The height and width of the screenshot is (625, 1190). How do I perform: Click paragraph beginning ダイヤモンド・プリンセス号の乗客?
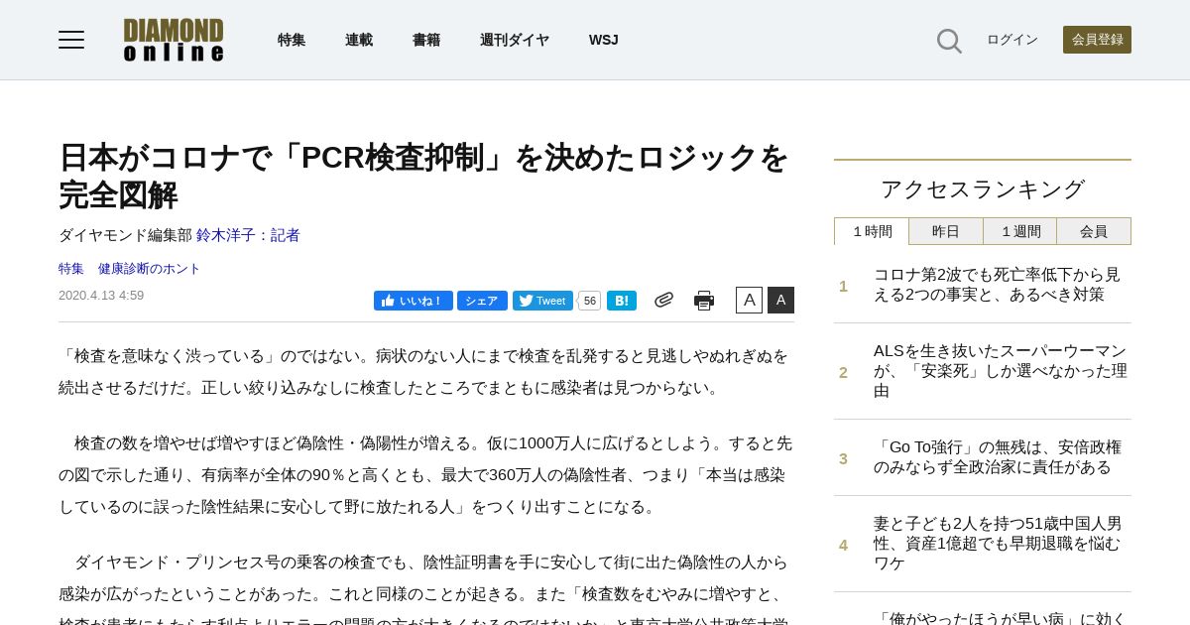tap(425, 587)
